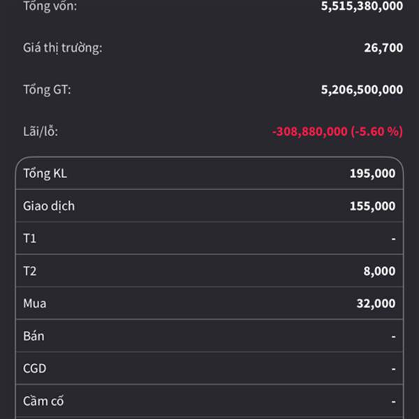Screen dimensions: 419x419
Task: Click the total value 5,206,500,000
Action: 361,89
